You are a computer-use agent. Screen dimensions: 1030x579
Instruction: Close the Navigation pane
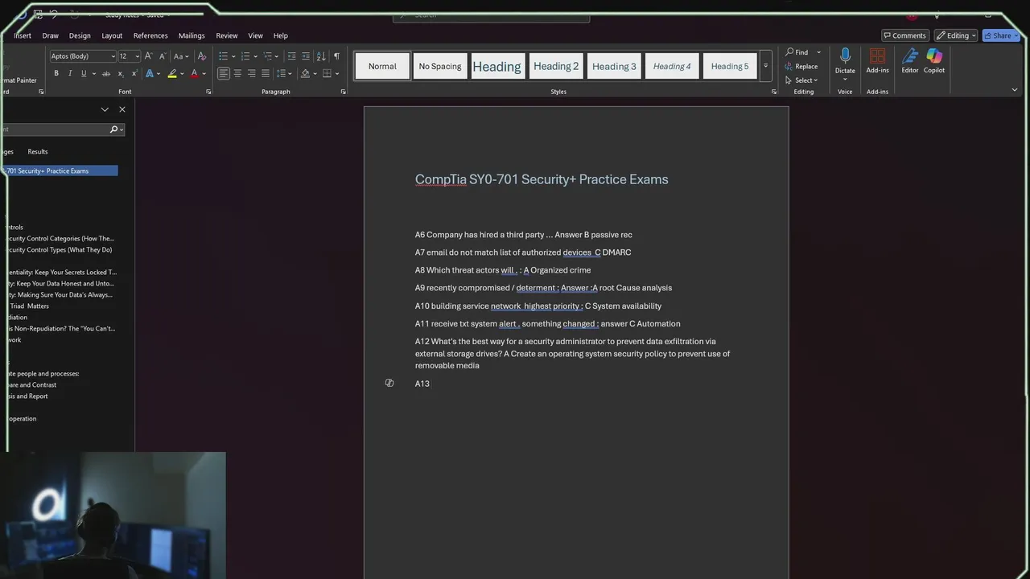pyautogui.click(x=122, y=109)
